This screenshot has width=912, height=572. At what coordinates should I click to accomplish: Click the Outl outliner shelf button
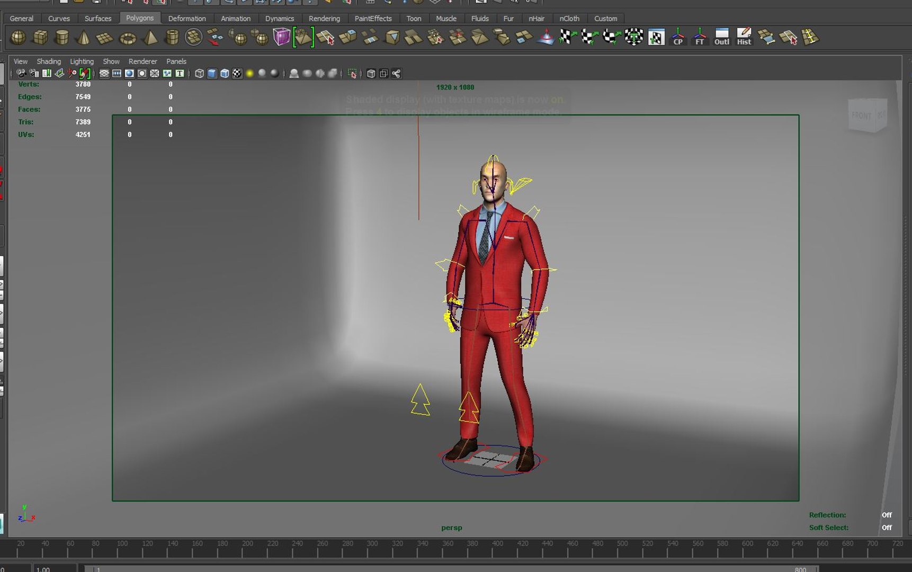click(722, 37)
